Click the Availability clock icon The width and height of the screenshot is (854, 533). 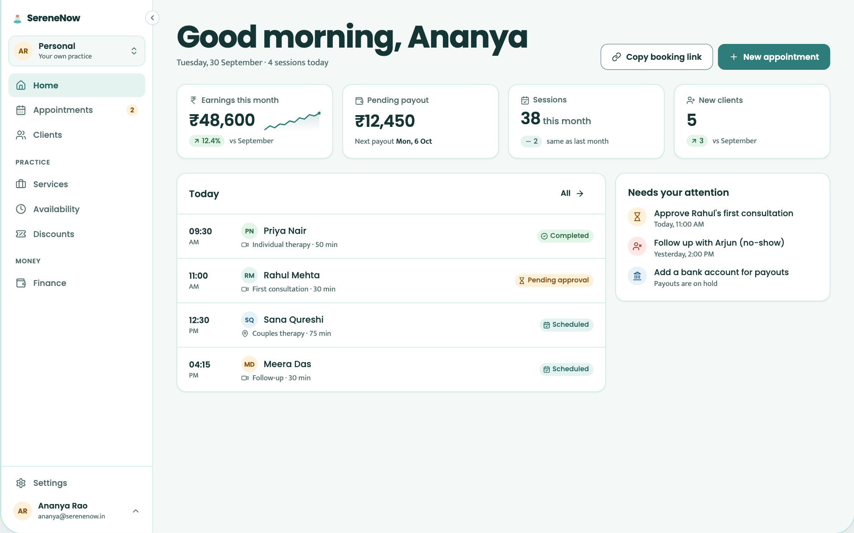coord(21,209)
